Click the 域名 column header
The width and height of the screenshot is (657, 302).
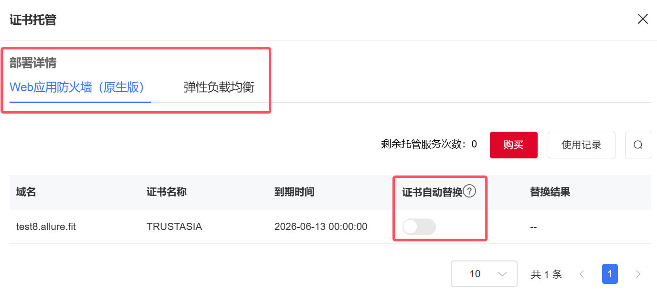click(x=26, y=192)
